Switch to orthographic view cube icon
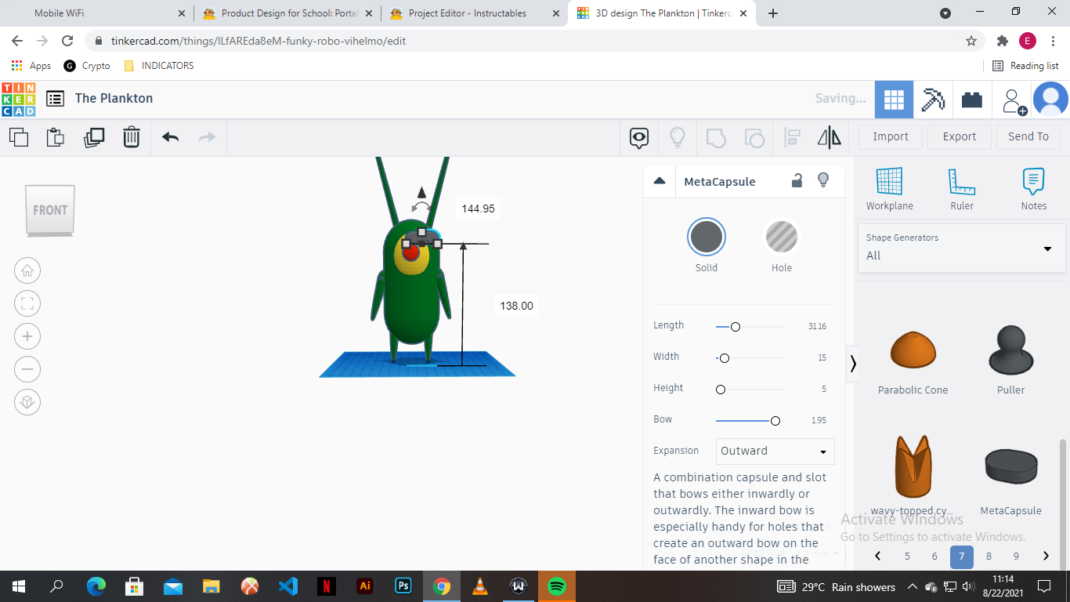The image size is (1070, 602). point(27,402)
